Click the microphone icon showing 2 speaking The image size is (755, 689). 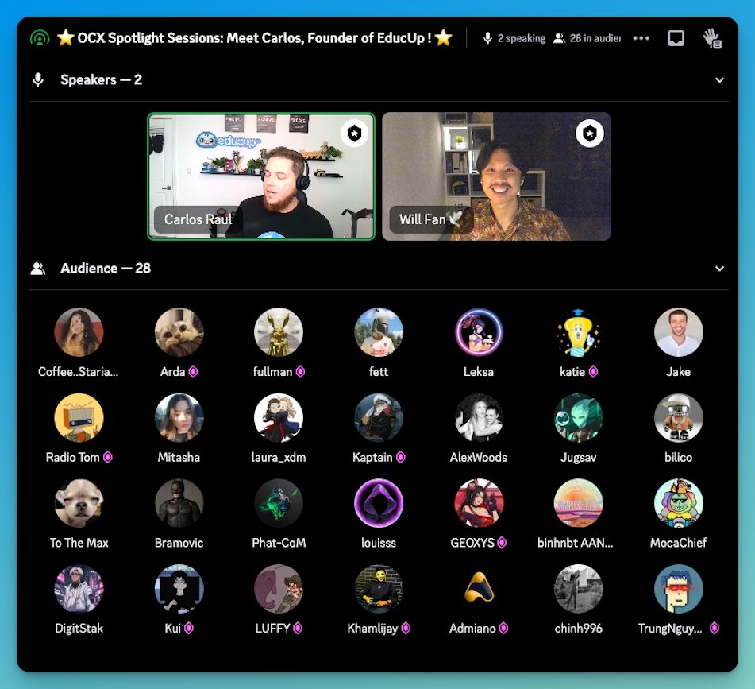point(487,37)
